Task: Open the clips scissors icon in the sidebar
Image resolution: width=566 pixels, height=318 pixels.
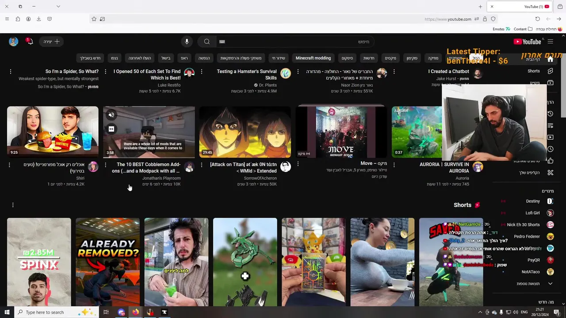Action: (x=550, y=173)
